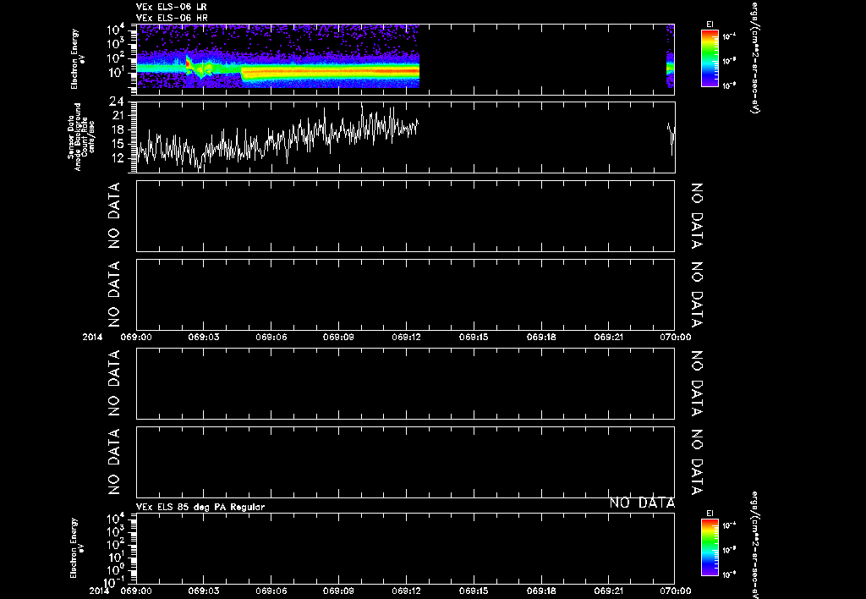
Task: Click '069:06' on the middle time axis
Action: coord(271,337)
